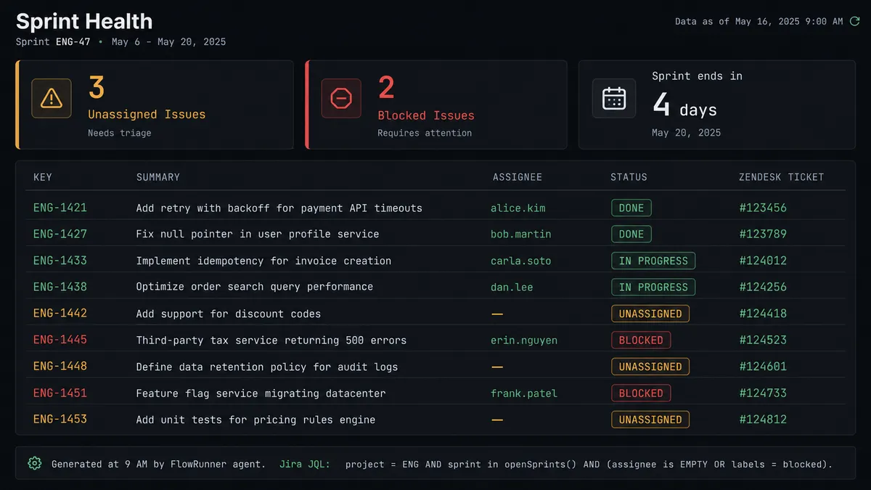The image size is (871, 490).
Task: Open Zendesk ticket #124256
Action: [x=763, y=287]
